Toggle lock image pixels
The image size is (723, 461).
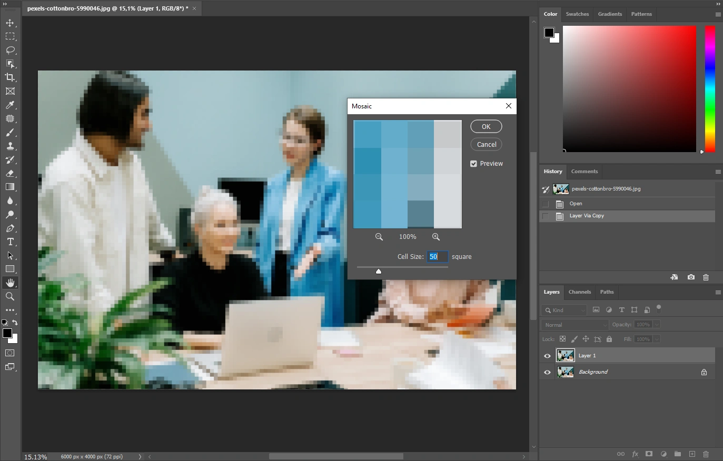574,339
